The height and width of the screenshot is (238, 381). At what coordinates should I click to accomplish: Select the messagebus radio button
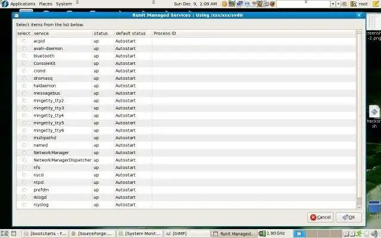[24, 93]
